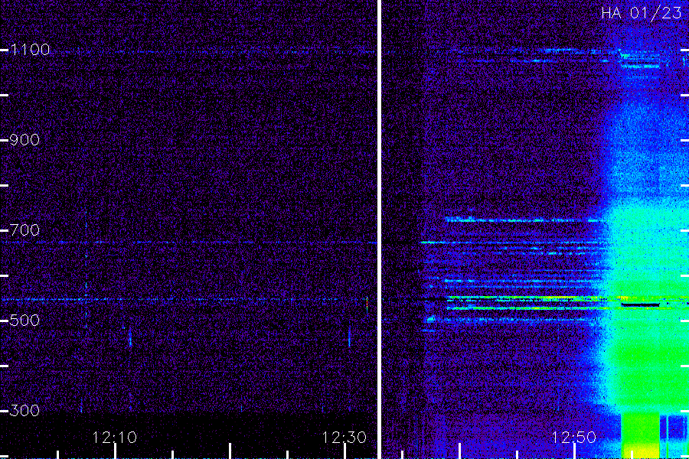
Task: Click the 700 frequency axis label
Action: (24, 229)
